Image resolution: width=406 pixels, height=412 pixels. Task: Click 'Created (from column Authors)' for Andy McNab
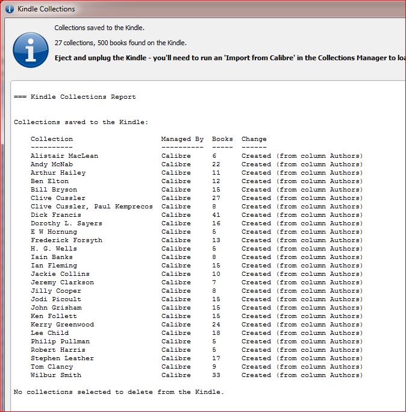[x=302, y=164]
